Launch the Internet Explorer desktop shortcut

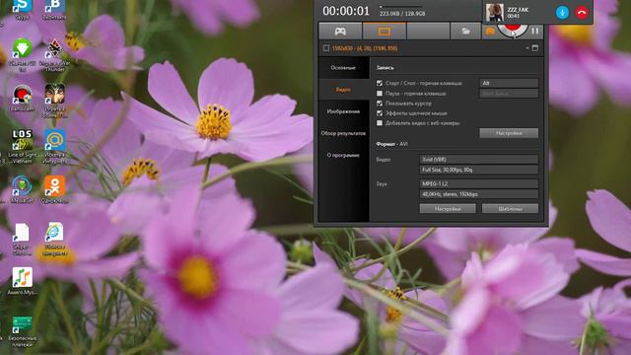pos(54,239)
